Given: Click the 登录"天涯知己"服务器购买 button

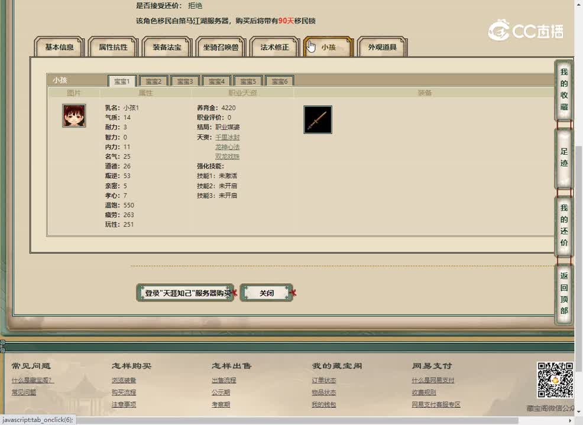Looking at the screenshot, I should coord(186,293).
